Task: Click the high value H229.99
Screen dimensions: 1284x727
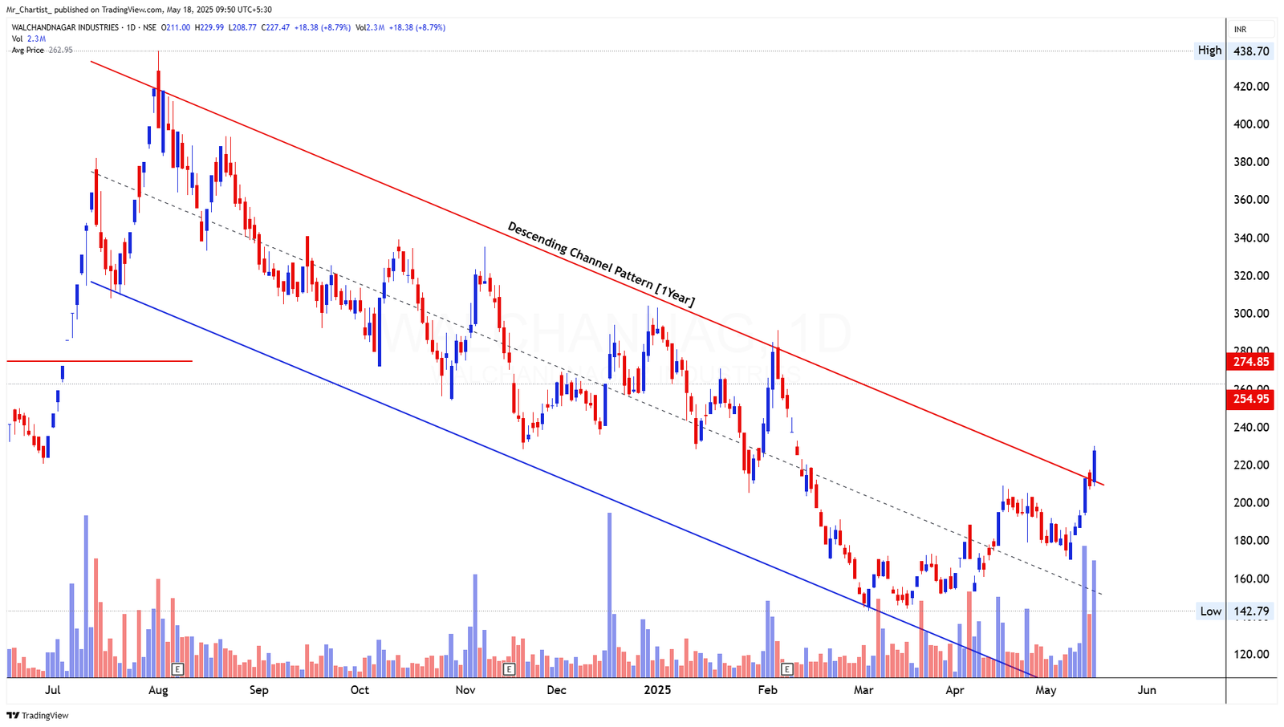Action: (x=209, y=27)
